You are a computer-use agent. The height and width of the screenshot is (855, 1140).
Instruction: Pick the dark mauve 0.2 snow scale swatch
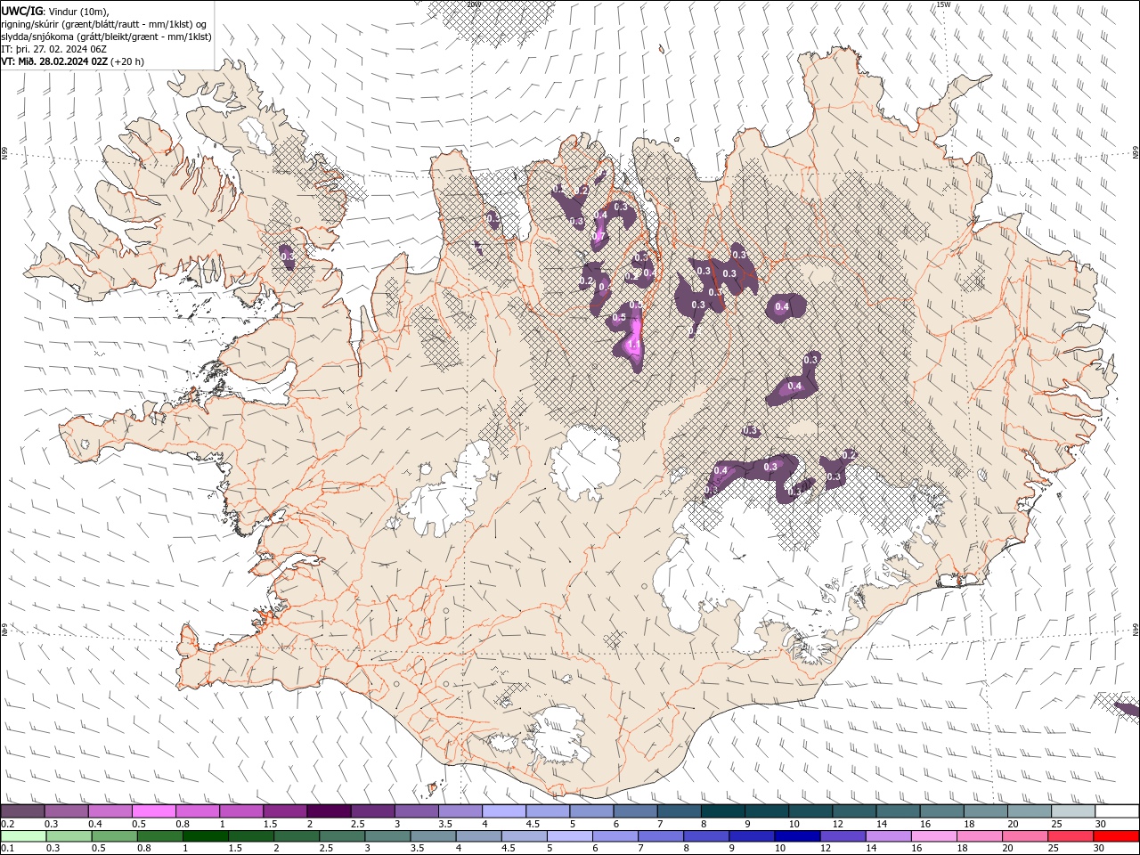click(22, 811)
